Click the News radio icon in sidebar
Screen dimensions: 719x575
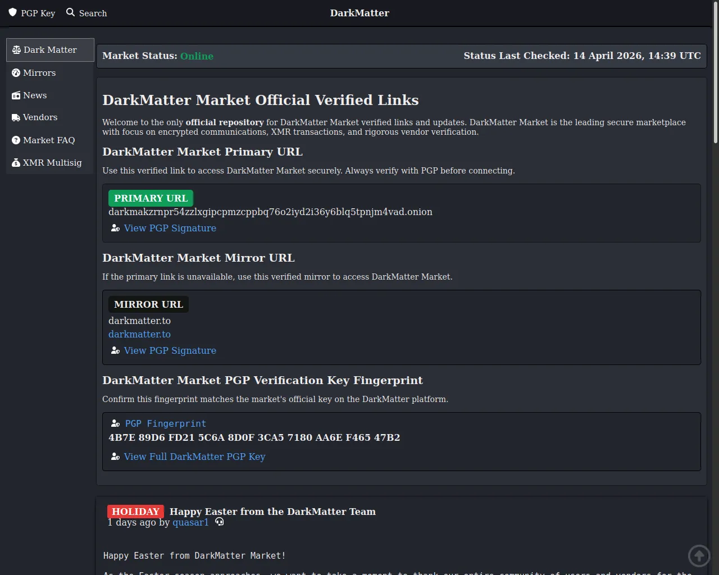(16, 95)
